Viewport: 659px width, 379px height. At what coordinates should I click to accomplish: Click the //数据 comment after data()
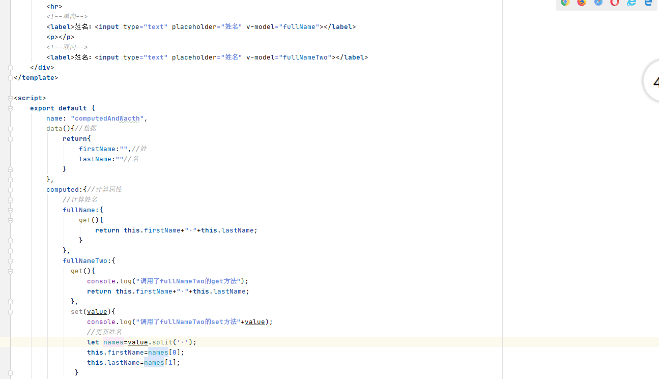point(85,128)
